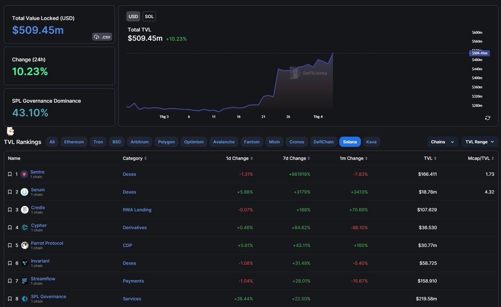The height and width of the screenshot is (307, 501).
Task: Click the Cypher logo icon
Action: (25, 228)
